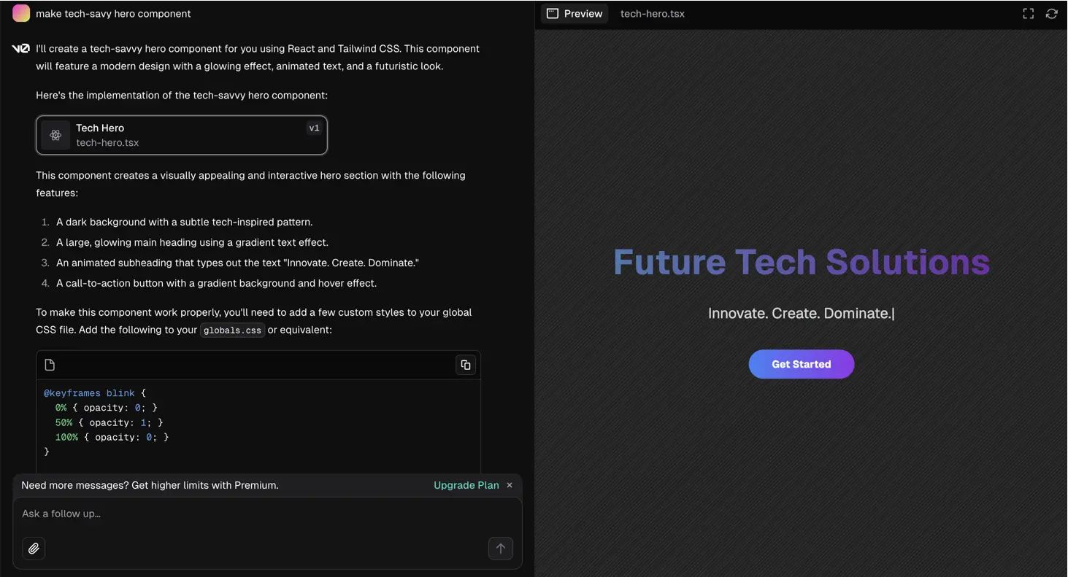
Task: Open the Tech Hero file card
Action: 181,135
